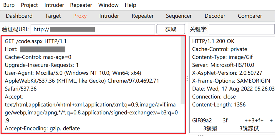
Task: Open the Repeater menu in menu bar
Action: click(81, 5)
